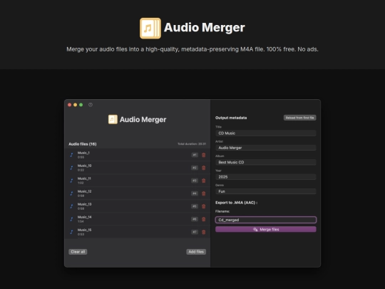Click the green zoom window button

[x=81, y=105]
